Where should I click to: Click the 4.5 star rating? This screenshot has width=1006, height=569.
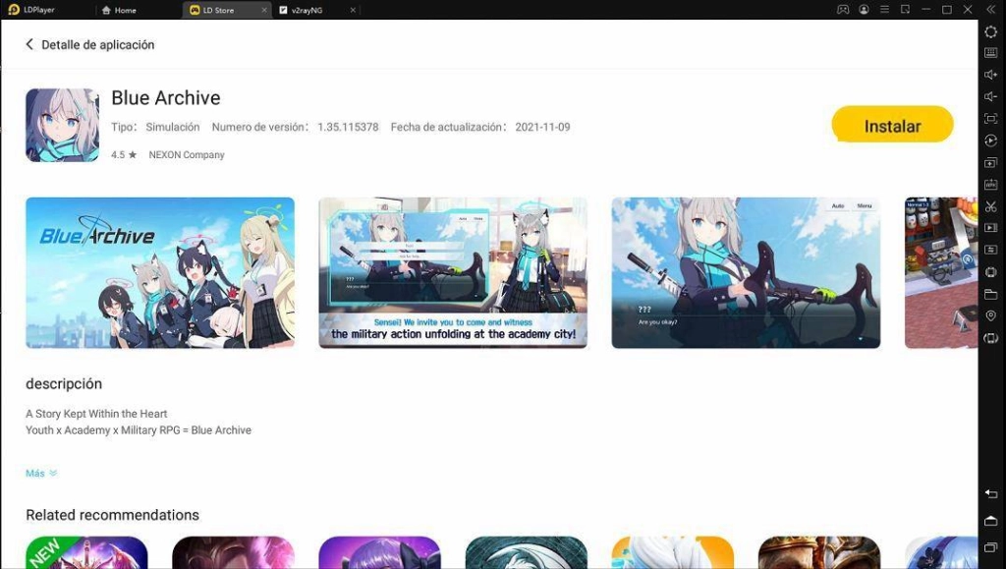[124, 154]
